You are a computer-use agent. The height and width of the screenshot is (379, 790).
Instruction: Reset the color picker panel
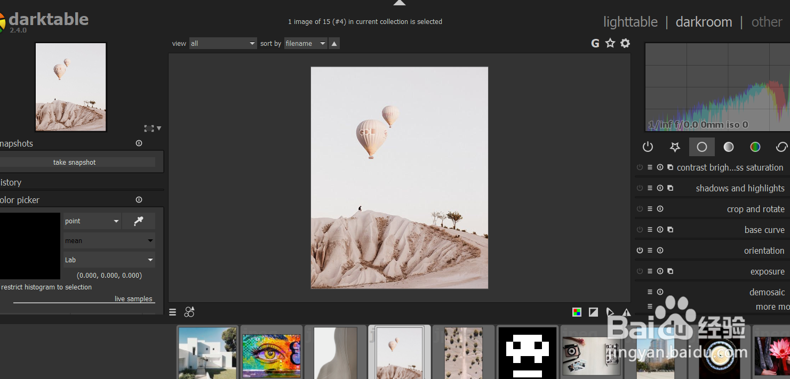pyautogui.click(x=139, y=200)
